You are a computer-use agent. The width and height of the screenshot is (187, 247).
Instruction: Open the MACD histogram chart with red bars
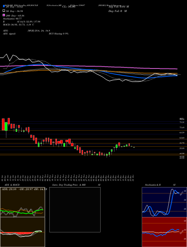[22, 232]
